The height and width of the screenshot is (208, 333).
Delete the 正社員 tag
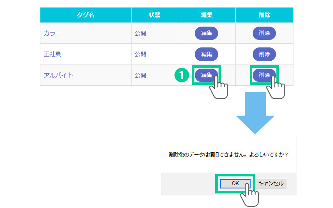(264, 54)
